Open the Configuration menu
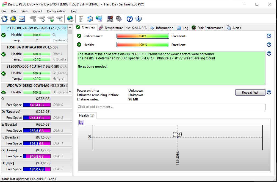 point(56,11)
